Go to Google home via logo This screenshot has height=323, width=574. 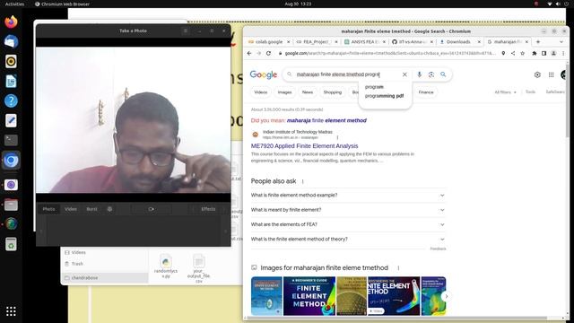tap(264, 74)
